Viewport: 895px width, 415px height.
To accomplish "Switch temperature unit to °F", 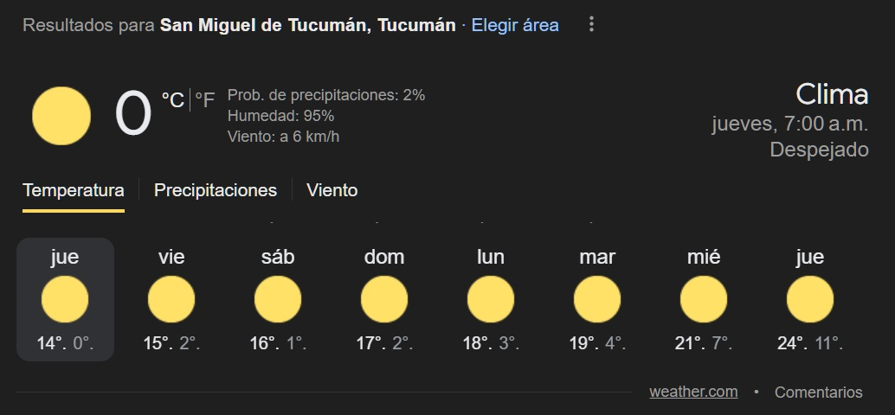I will (x=204, y=100).
